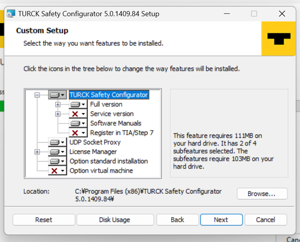Select Option standard installation label
Screen dimensions: 300x242
[109, 161]
